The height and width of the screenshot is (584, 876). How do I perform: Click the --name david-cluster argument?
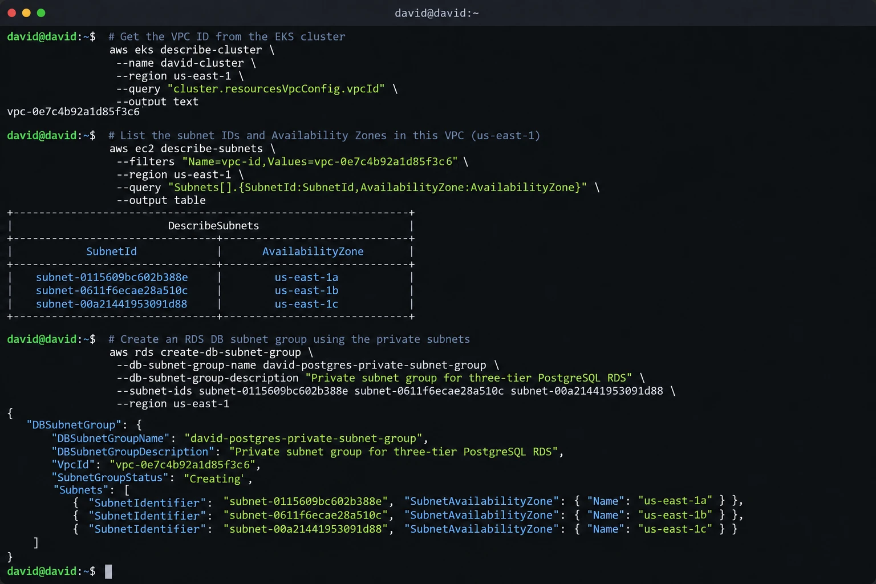(x=180, y=63)
